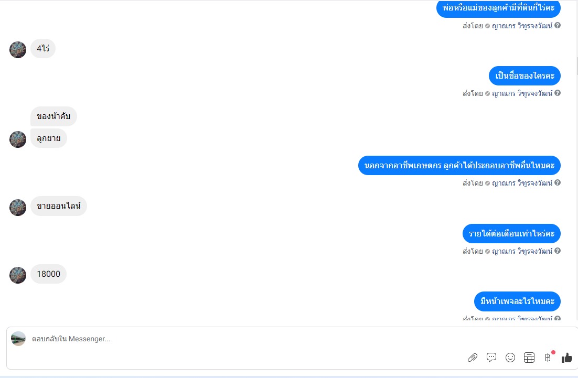Click help icon under รายได้ต่อเดือนเท่าไหร่คะ message
Image resolution: width=578 pixels, height=378 pixels.
558,251
